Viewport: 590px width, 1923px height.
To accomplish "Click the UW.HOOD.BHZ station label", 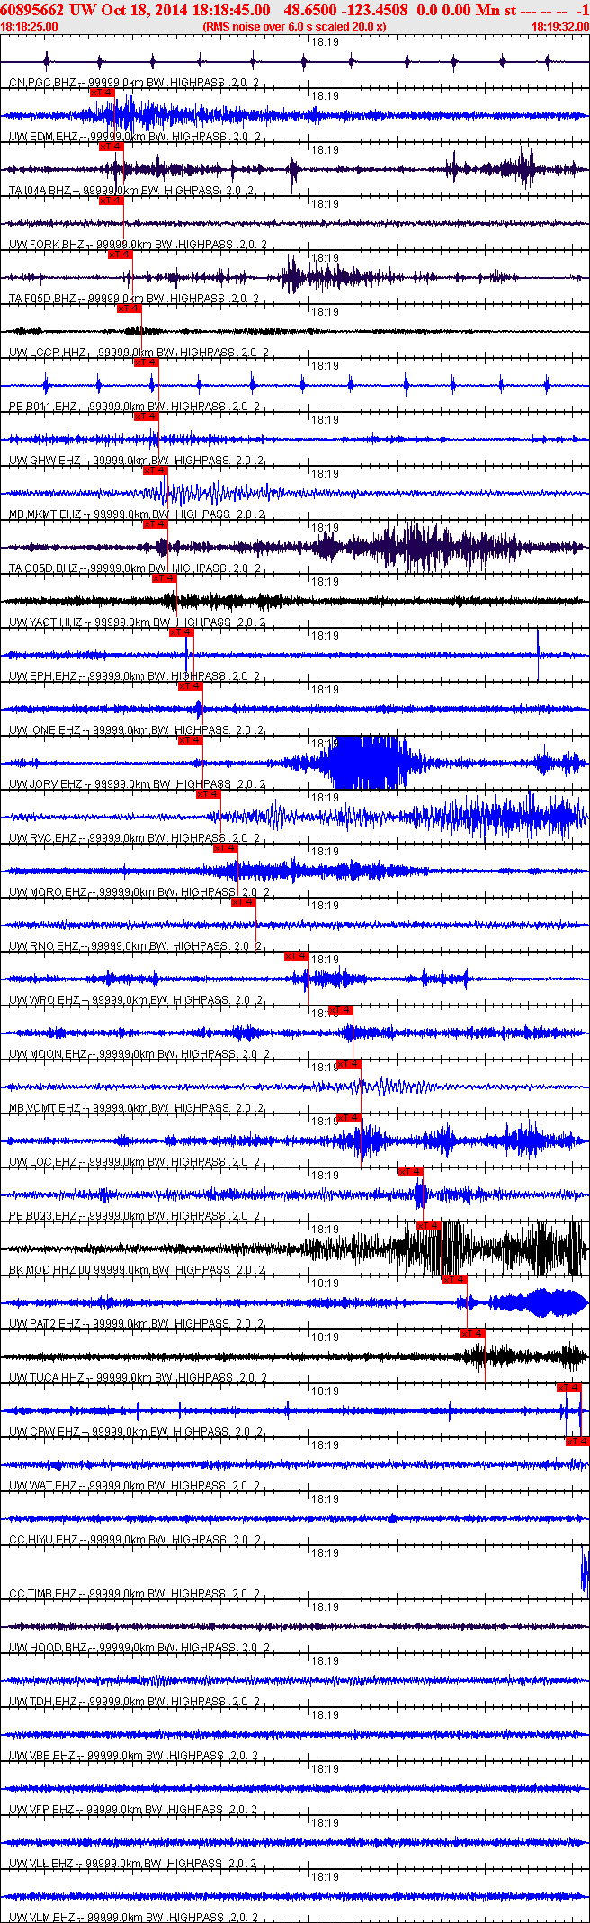I will click(47, 1648).
